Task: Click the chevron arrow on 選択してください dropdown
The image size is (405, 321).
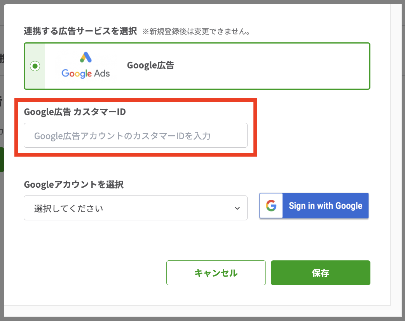Action: tap(237, 208)
